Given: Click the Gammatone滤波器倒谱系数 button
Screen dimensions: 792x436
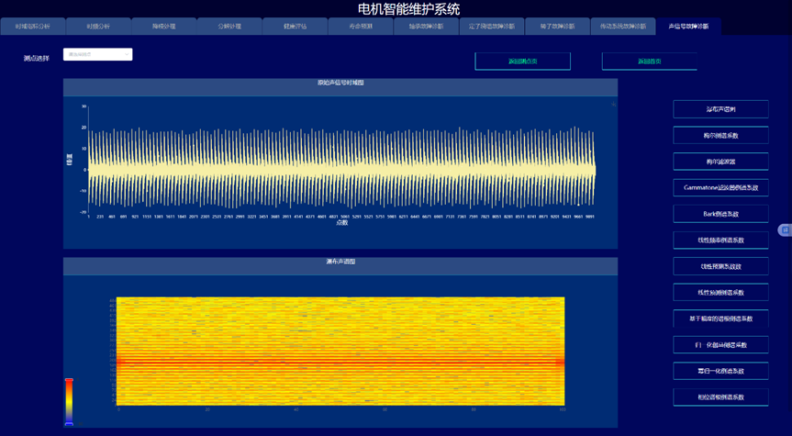Looking at the screenshot, I should 720,187.
